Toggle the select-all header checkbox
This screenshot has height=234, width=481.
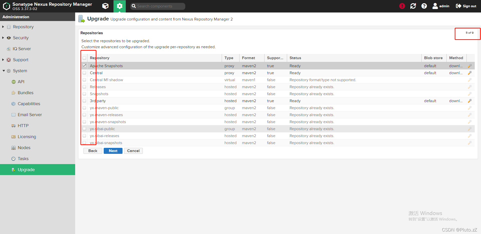point(84,58)
